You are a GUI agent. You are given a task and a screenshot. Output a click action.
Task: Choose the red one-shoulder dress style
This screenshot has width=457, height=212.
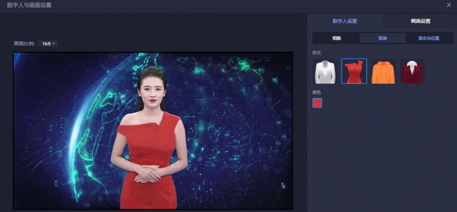354,71
